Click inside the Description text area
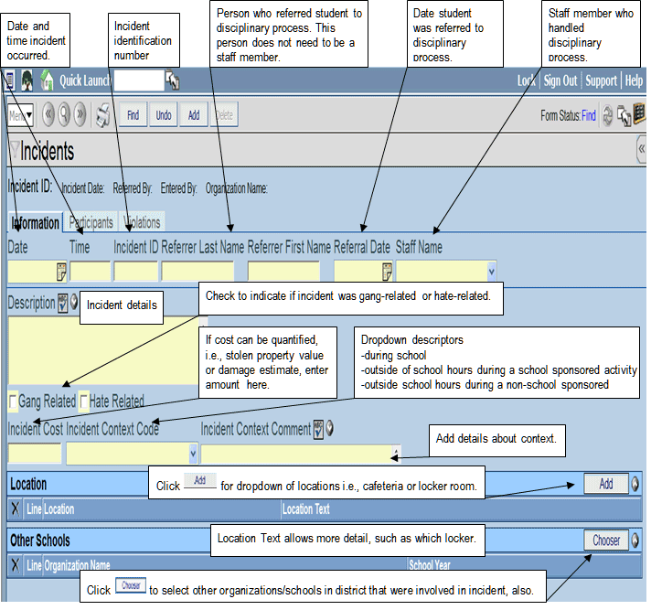The width and height of the screenshot is (651, 610). (103, 350)
